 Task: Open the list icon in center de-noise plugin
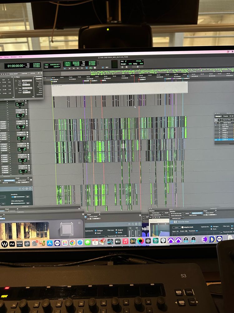coord(129,224)
